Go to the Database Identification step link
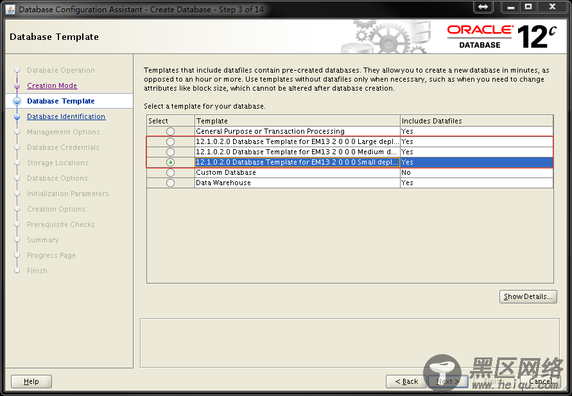This screenshot has width=572, height=396. (x=66, y=116)
